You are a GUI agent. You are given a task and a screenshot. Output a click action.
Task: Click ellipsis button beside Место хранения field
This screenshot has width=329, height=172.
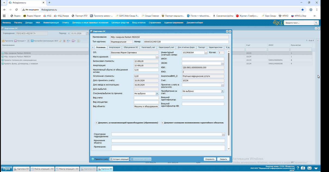point(157,57)
